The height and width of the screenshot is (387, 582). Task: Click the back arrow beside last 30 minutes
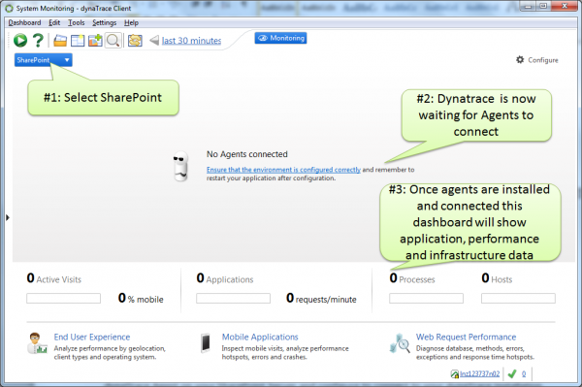coord(154,40)
